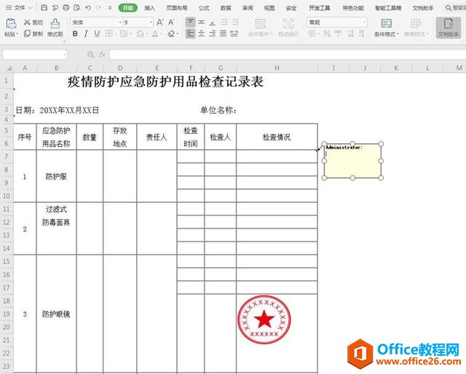Toggle left text alignment
Viewport: 466px width, 374px height.
click(x=191, y=33)
